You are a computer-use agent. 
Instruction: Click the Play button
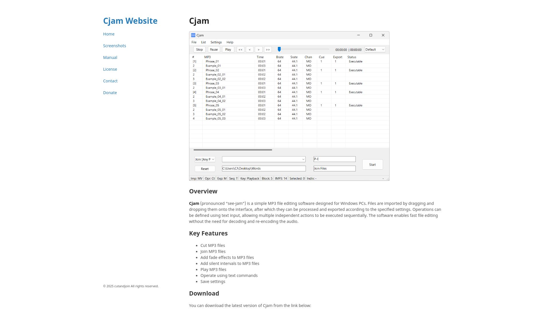[228, 49]
